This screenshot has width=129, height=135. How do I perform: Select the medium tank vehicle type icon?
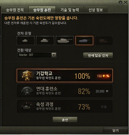(x=45, y=41)
